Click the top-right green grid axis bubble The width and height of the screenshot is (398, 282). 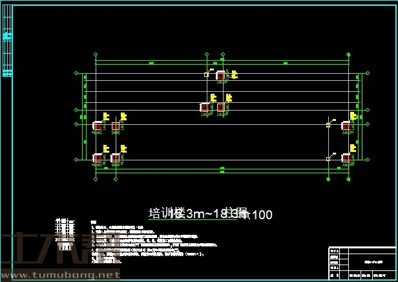(349, 54)
